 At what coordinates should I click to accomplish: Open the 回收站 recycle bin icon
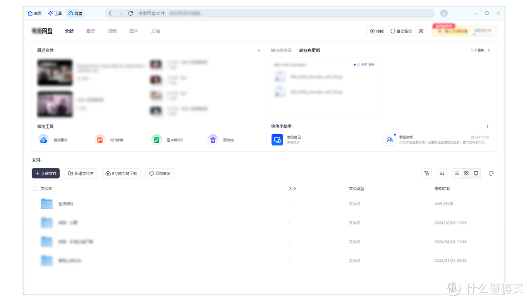213,140
